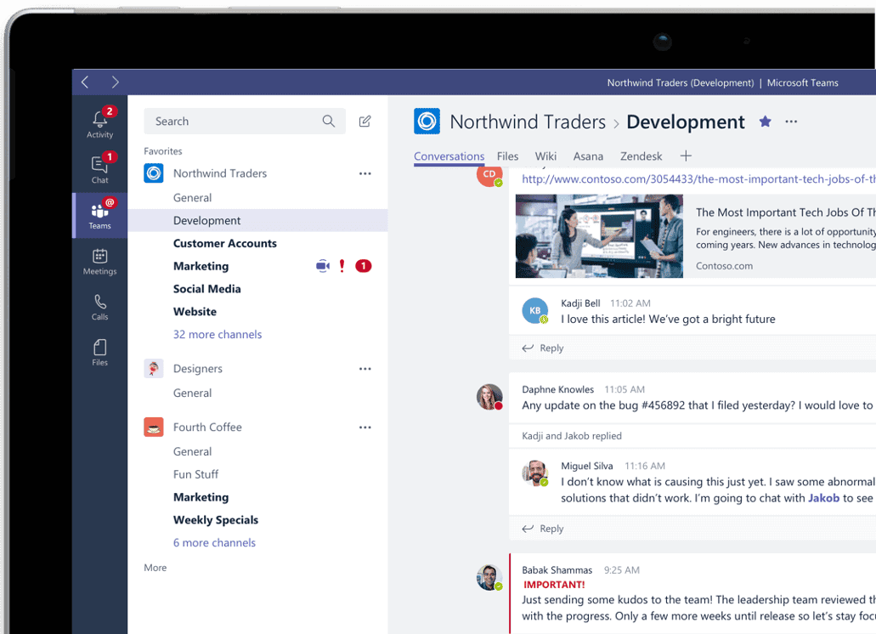Open the Wiki tab
Image resolution: width=876 pixels, height=634 pixels.
coord(545,156)
